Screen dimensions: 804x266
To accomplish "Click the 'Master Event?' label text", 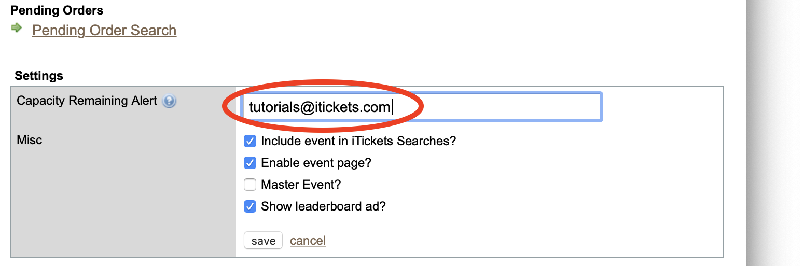I will 301,185.
